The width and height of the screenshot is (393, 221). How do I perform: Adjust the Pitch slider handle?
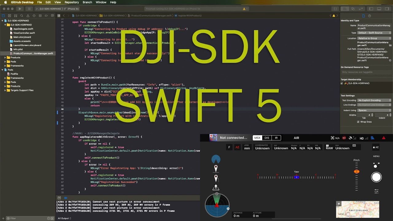pos(356,172)
